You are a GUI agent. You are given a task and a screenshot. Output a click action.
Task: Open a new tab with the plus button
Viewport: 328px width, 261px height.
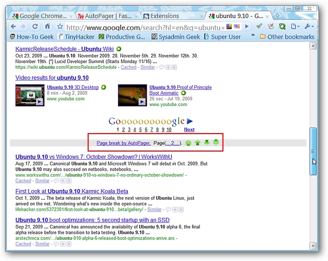[x=278, y=15]
